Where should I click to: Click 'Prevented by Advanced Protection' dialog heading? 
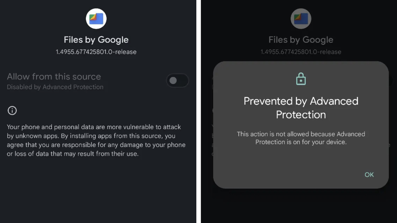pyautogui.click(x=301, y=108)
